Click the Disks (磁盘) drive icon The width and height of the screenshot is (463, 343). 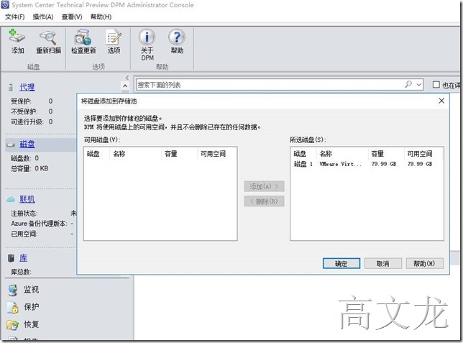click(12, 145)
